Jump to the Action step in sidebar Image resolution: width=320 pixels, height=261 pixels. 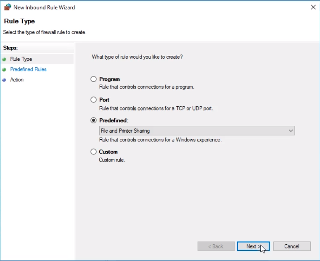(17, 80)
